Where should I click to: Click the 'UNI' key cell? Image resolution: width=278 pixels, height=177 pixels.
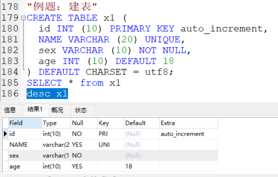(111, 145)
